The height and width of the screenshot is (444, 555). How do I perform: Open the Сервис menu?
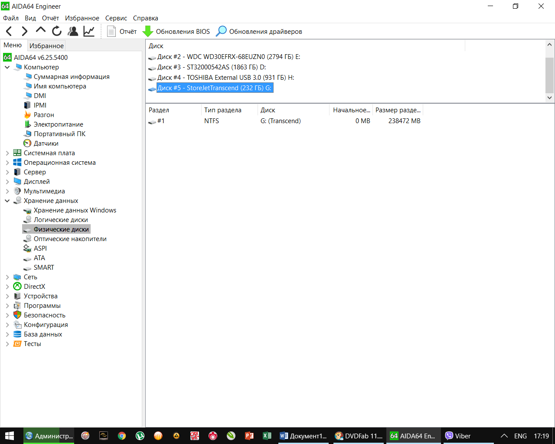click(116, 18)
